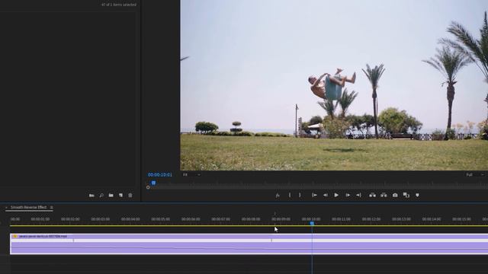Select the Smooth Reverse Effect sequence tab
The width and height of the screenshot is (488, 274).
click(28, 207)
